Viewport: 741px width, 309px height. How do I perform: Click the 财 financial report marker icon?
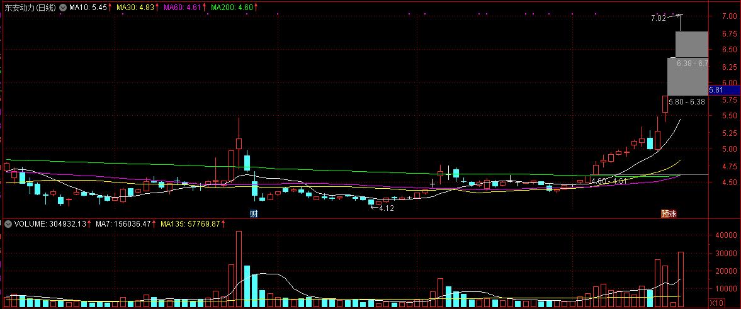(254, 213)
